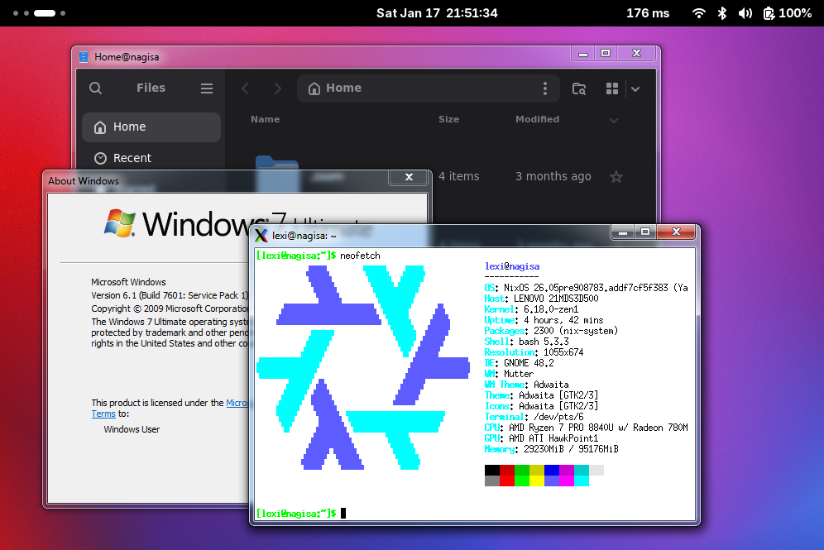824x550 pixels.
Task: Star the folder modified 3 months ago
Action: (616, 176)
